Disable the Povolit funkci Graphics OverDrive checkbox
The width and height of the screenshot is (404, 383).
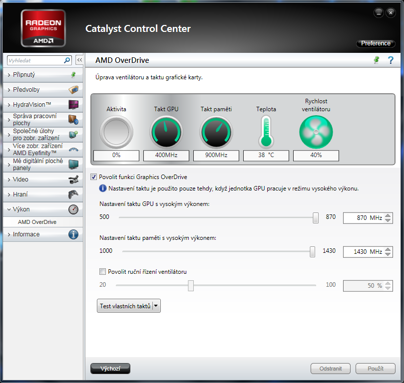click(x=94, y=177)
